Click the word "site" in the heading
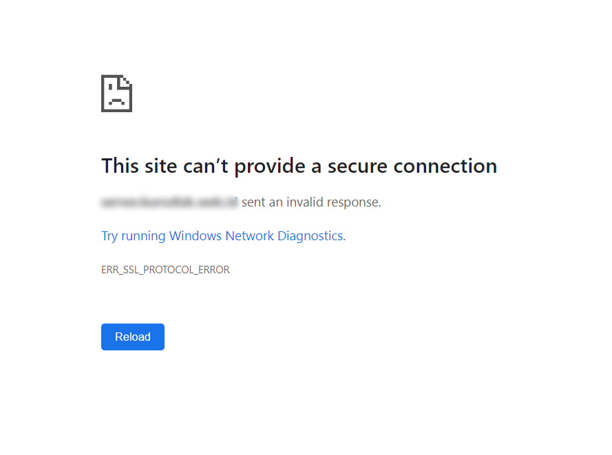The image size is (612, 455). (x=160, y=166)
